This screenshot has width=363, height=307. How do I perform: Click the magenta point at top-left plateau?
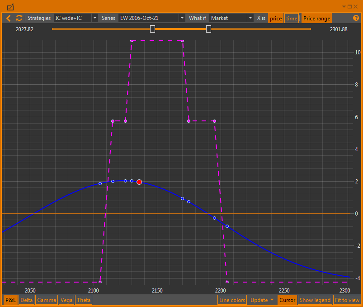click(132, 41)
